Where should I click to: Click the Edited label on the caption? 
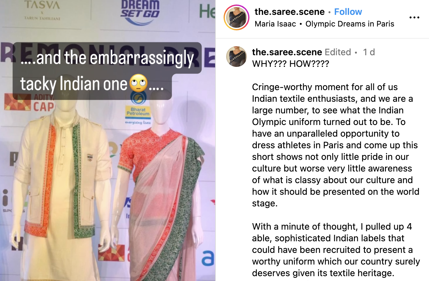(x=338, y=52)
